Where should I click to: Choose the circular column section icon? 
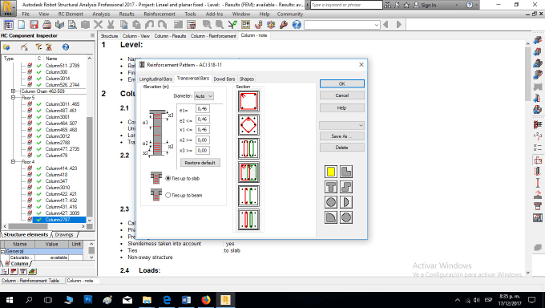(x=331, y=202)
